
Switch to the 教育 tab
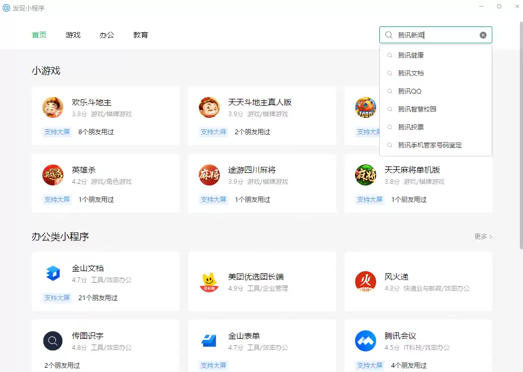click(x=141, y=35)
